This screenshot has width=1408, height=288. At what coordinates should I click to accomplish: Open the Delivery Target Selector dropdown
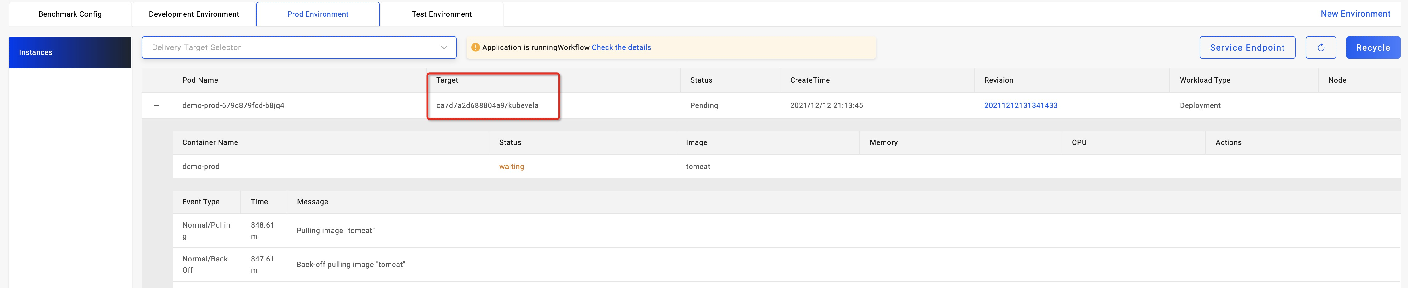pos(299,47)
